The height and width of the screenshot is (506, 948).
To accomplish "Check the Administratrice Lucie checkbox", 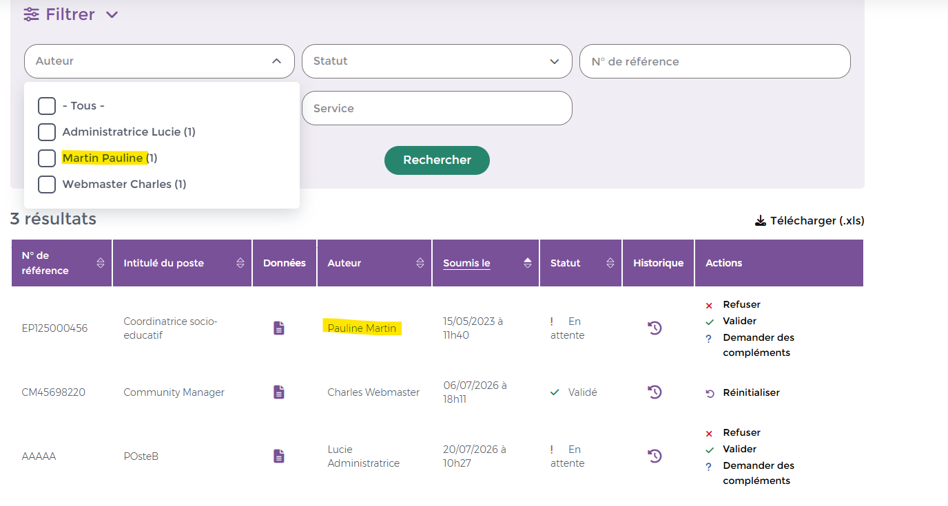I will (47, 132).
